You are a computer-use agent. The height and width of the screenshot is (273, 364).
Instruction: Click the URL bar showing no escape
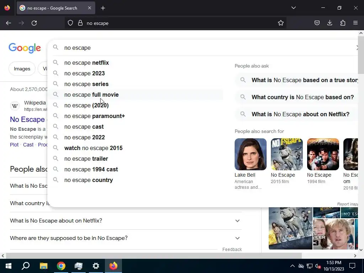pos(175,23)
